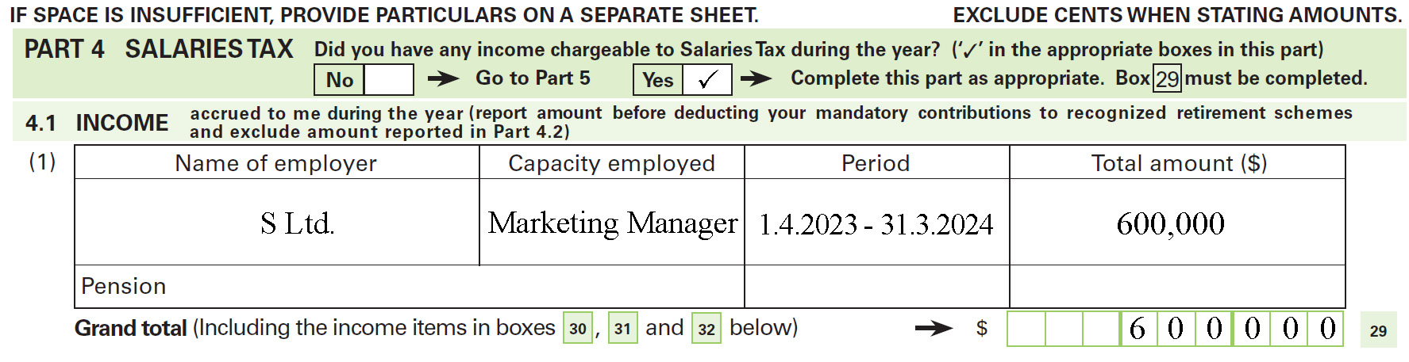The image size is (1409, 362).
Task: Untick the Yes checkbox for Salaries Tax
Action: click(x=707, y=80)
